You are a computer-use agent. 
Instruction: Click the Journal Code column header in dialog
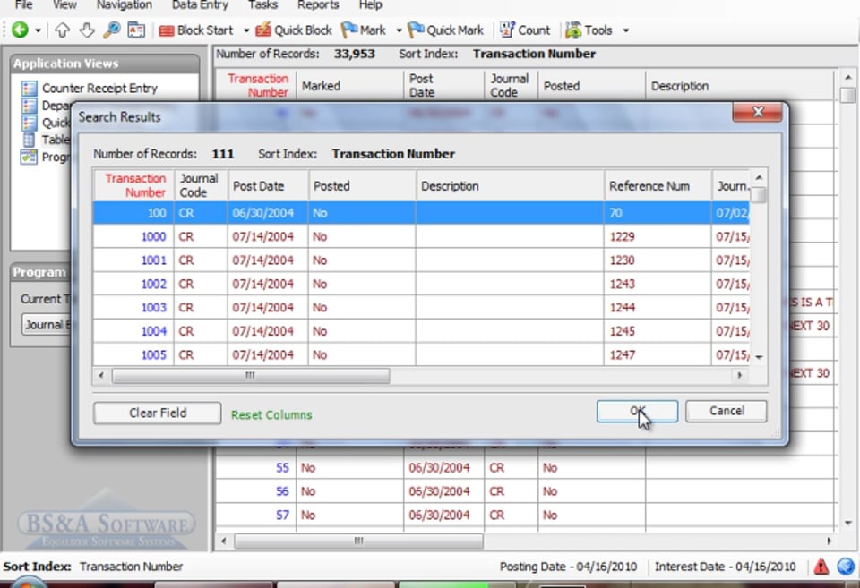click(x=201, y=186)
